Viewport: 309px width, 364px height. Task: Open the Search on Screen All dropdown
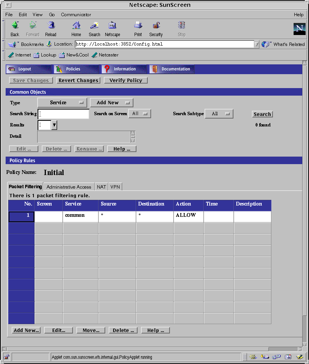[x=140, y=114]
